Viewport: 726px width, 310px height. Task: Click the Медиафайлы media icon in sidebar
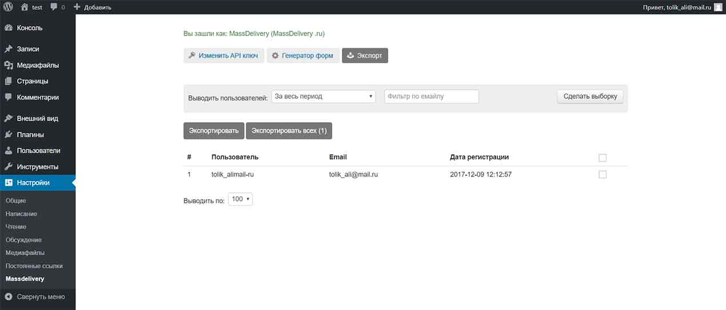(x=9, y=65)
